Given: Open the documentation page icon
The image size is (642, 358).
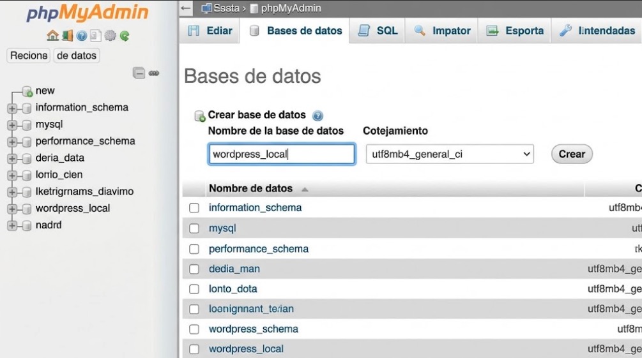Looking at the screenshot, I should [x=95, y=36].
